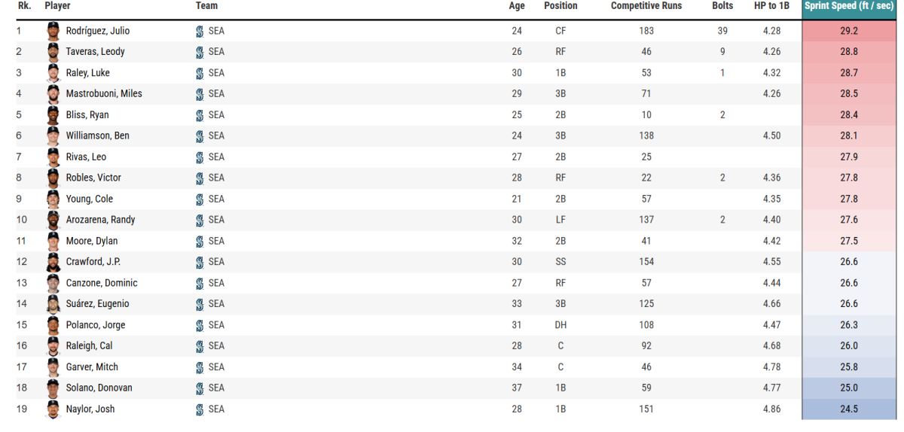This screenshot has width=904, height=432.
Task: Open the Mastrobuoni, Miles player link
Action: coord(104,94)
